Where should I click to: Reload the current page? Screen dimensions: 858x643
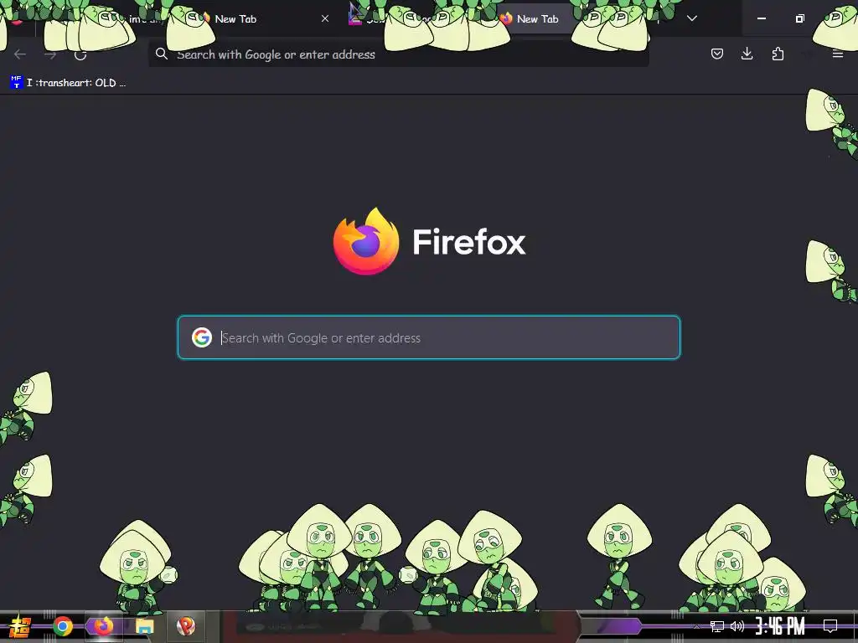pos(80,54)
